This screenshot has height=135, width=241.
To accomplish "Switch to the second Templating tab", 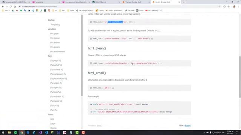I will (46, 2).
